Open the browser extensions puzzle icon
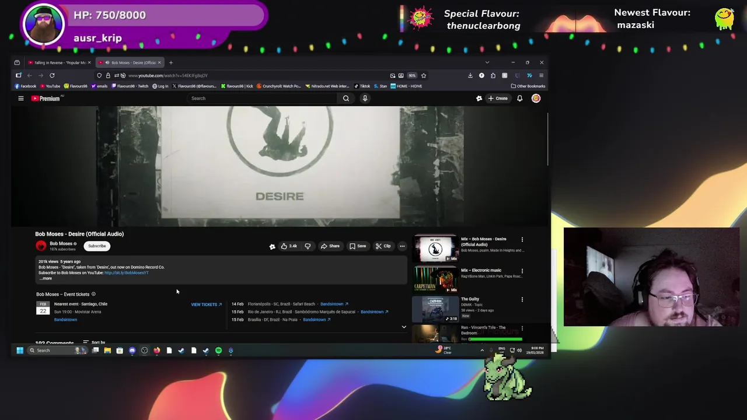747x420 pixels. click(x=493, y=75)
